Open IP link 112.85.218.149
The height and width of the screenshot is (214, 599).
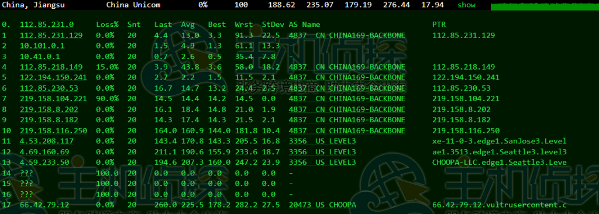tap(51, 67)
